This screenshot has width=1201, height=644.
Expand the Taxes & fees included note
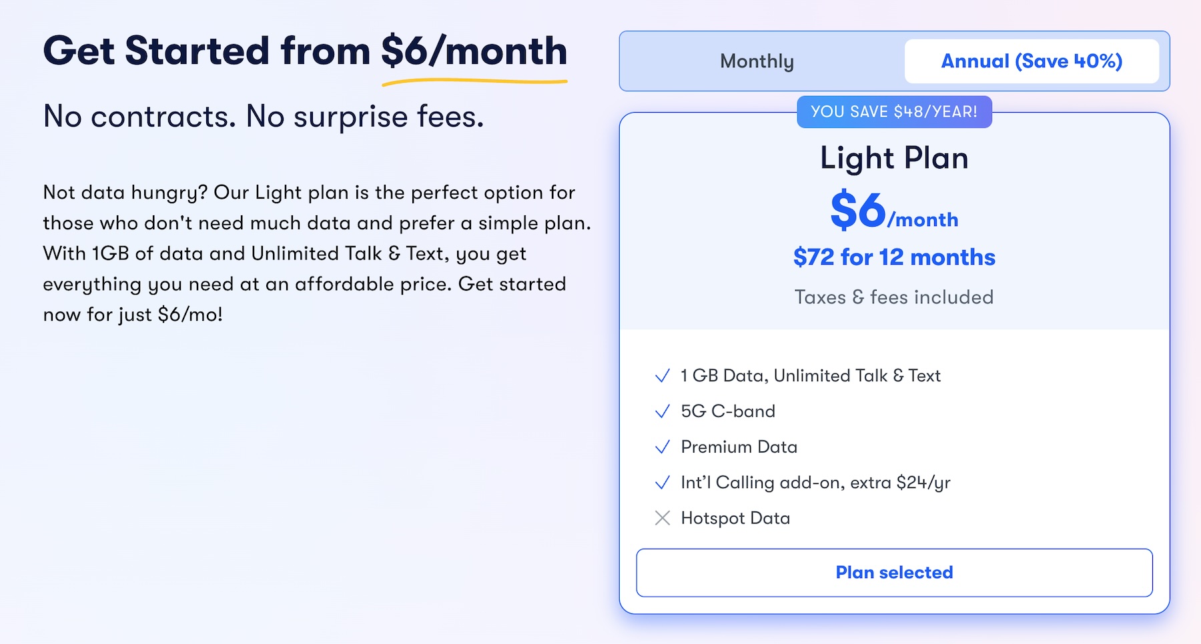coord(894,297)
